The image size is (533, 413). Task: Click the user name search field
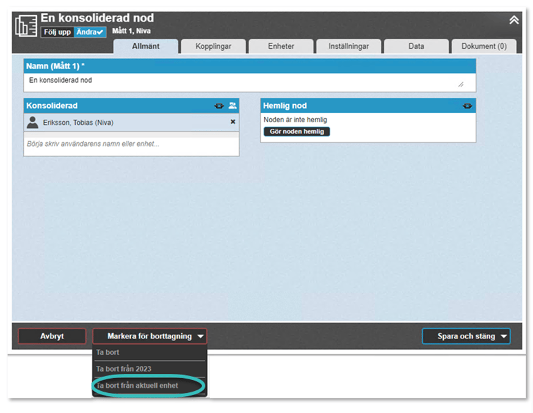(131, 144)
